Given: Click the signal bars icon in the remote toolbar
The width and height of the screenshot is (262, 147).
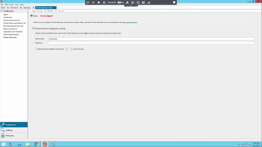Looking at the screenshot, I should (x=149, y=2).
